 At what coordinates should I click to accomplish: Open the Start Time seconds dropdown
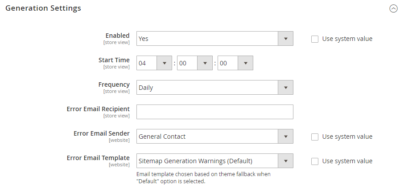click(x=235, y=63)
